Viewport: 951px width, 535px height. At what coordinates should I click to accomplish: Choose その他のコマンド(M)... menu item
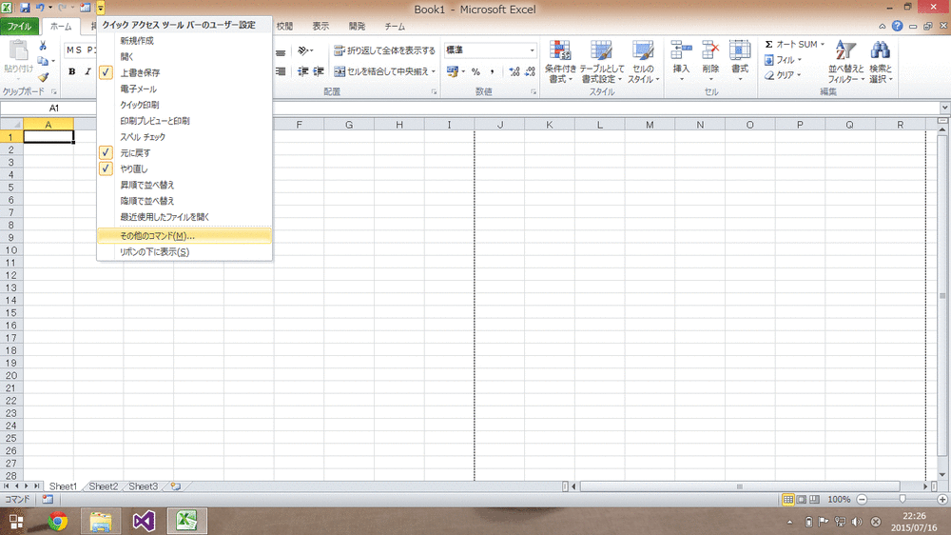184,236
